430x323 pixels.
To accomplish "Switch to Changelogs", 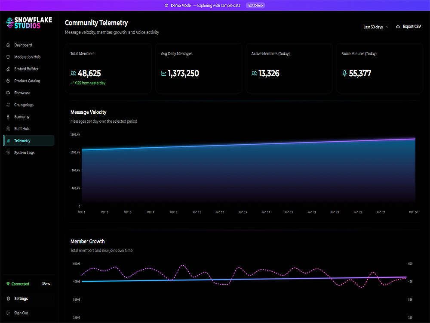I will [29, 105].
